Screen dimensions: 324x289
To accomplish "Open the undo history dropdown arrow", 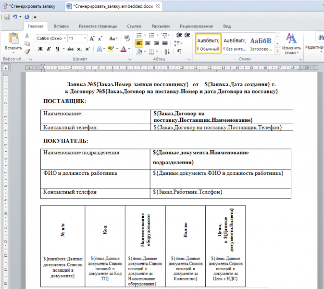I will point(20,17).
